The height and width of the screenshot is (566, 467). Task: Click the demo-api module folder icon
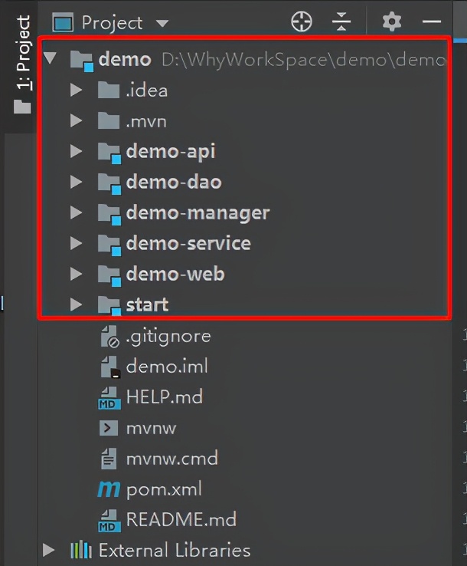[x=109, y=152]
